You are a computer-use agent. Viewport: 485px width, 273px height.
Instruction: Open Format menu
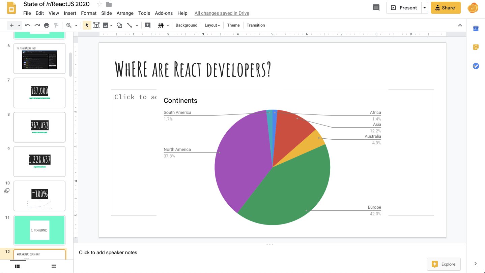point(89,13)
